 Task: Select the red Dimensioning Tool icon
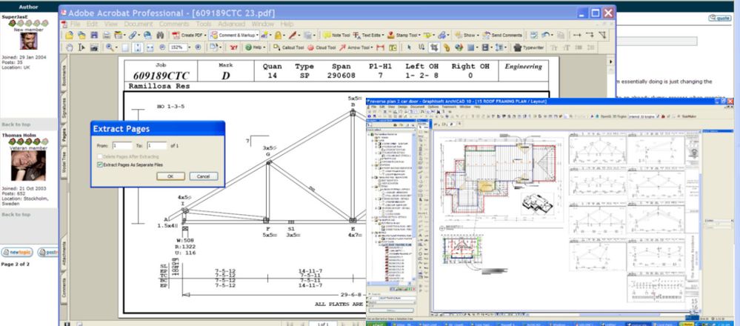(x=381, y=47)
